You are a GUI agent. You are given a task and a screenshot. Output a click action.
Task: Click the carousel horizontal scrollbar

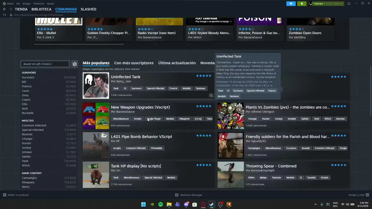[79, 44]
